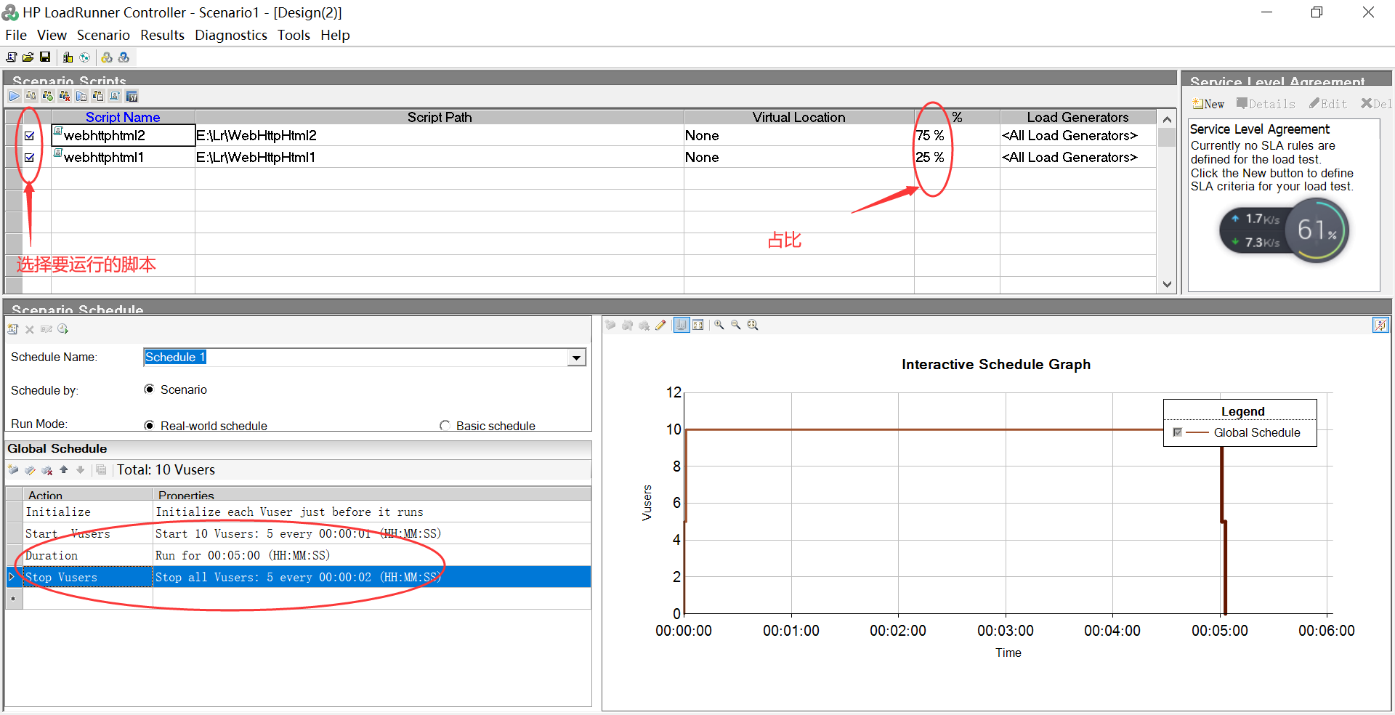This screenshot has width=1395, height=715.
Task: Open the Schedule Name dropdown arrow
Action: (577, 357)
